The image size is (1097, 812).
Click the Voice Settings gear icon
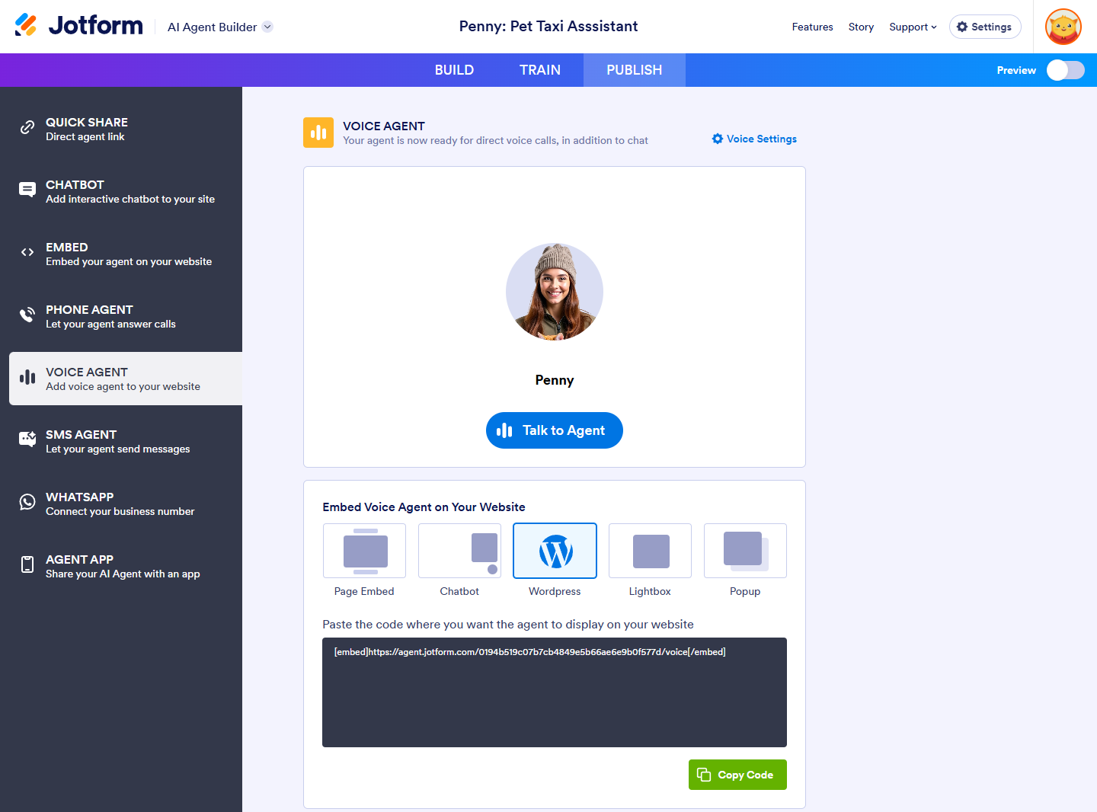point(718,139)
